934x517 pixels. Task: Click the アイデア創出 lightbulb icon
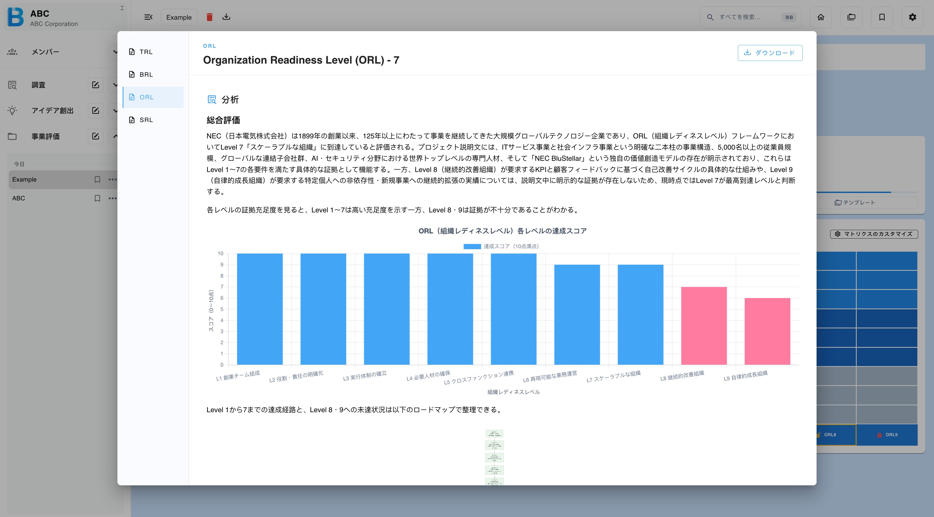click(12, 111)
